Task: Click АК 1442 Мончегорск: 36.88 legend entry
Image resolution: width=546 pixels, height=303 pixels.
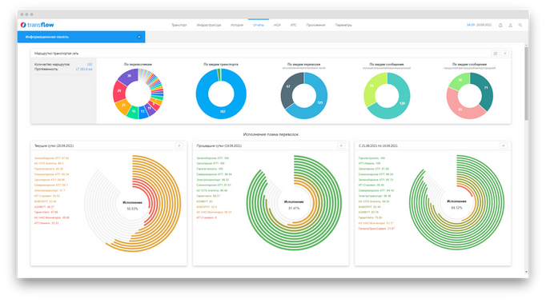Action: tap(51, 217)
